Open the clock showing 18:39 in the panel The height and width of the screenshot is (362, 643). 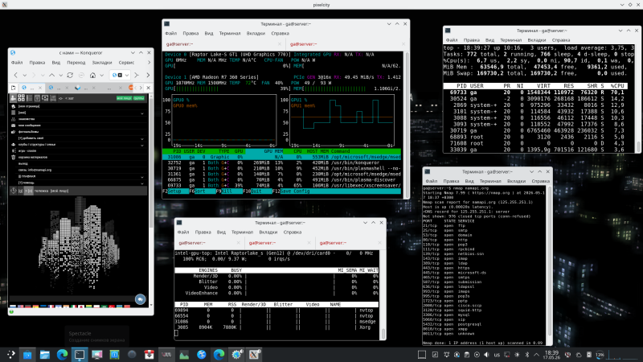(x=551, y=355)
